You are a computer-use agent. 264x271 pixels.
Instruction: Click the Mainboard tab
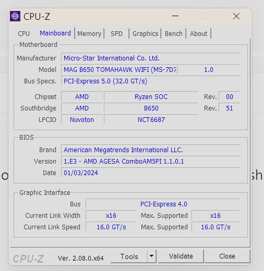tap(55, 33)
